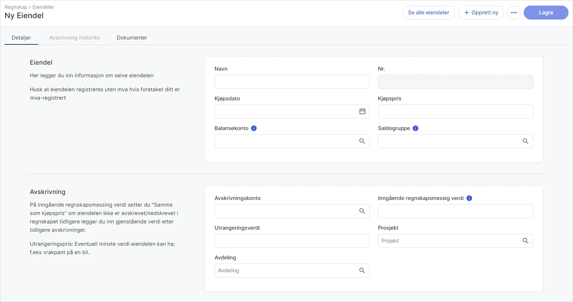Click the Prosjekt search magnifier icon
Viewport: 573px width, 302px height.
tap(526, 241)
